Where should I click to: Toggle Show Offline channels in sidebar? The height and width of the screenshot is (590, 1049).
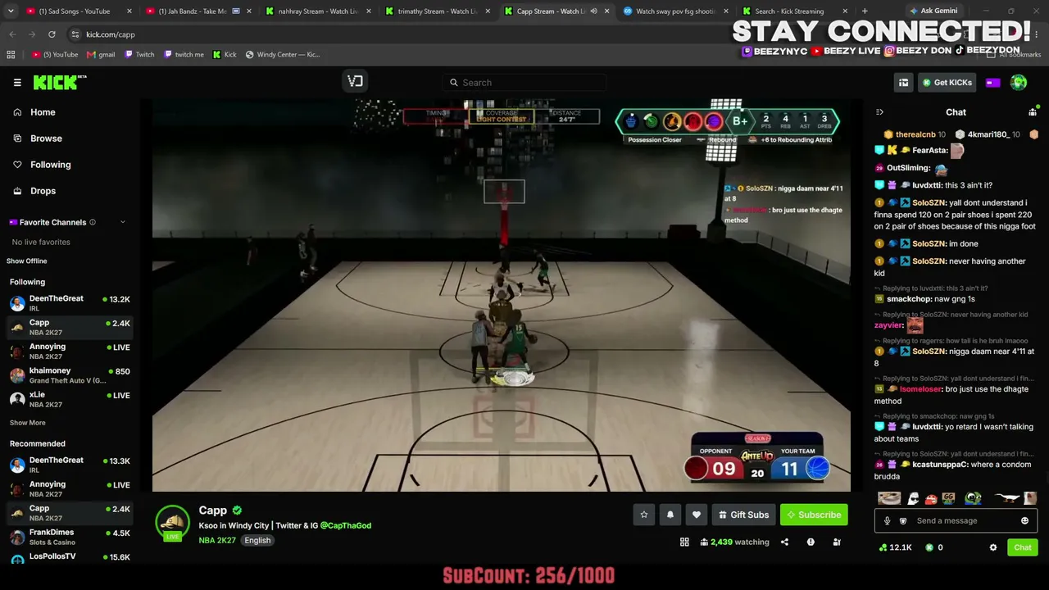pyautogui.click(x=27, y=261)
